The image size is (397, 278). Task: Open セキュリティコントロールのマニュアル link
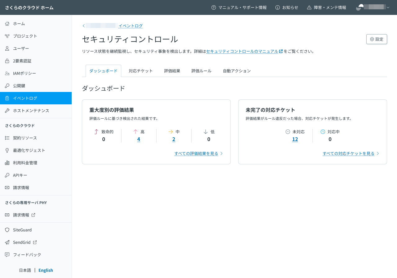(x=242, y=51)
